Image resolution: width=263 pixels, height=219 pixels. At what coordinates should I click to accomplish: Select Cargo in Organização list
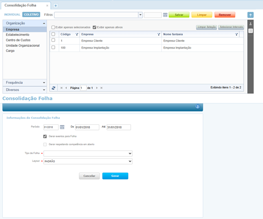(10, 51)
